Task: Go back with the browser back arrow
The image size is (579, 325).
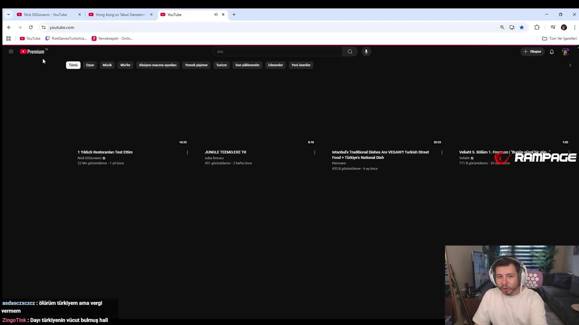Action: (x=9, y=28)
